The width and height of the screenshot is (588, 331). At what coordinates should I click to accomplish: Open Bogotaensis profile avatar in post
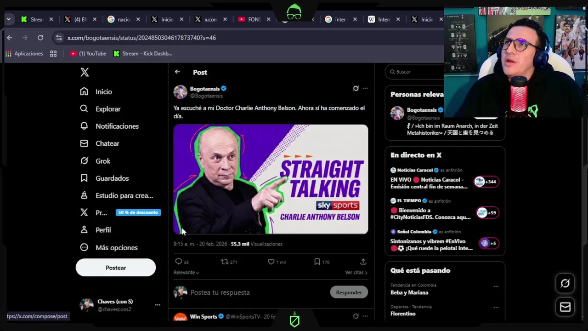click(180, 92)
